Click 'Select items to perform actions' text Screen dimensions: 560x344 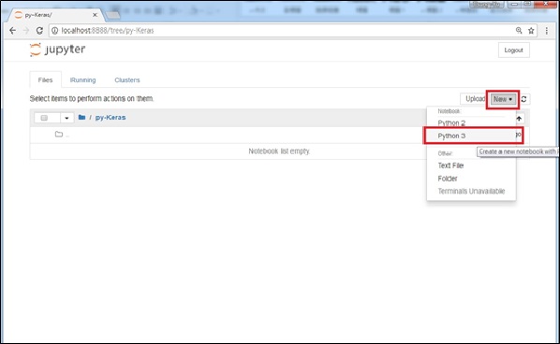[92, 99]
